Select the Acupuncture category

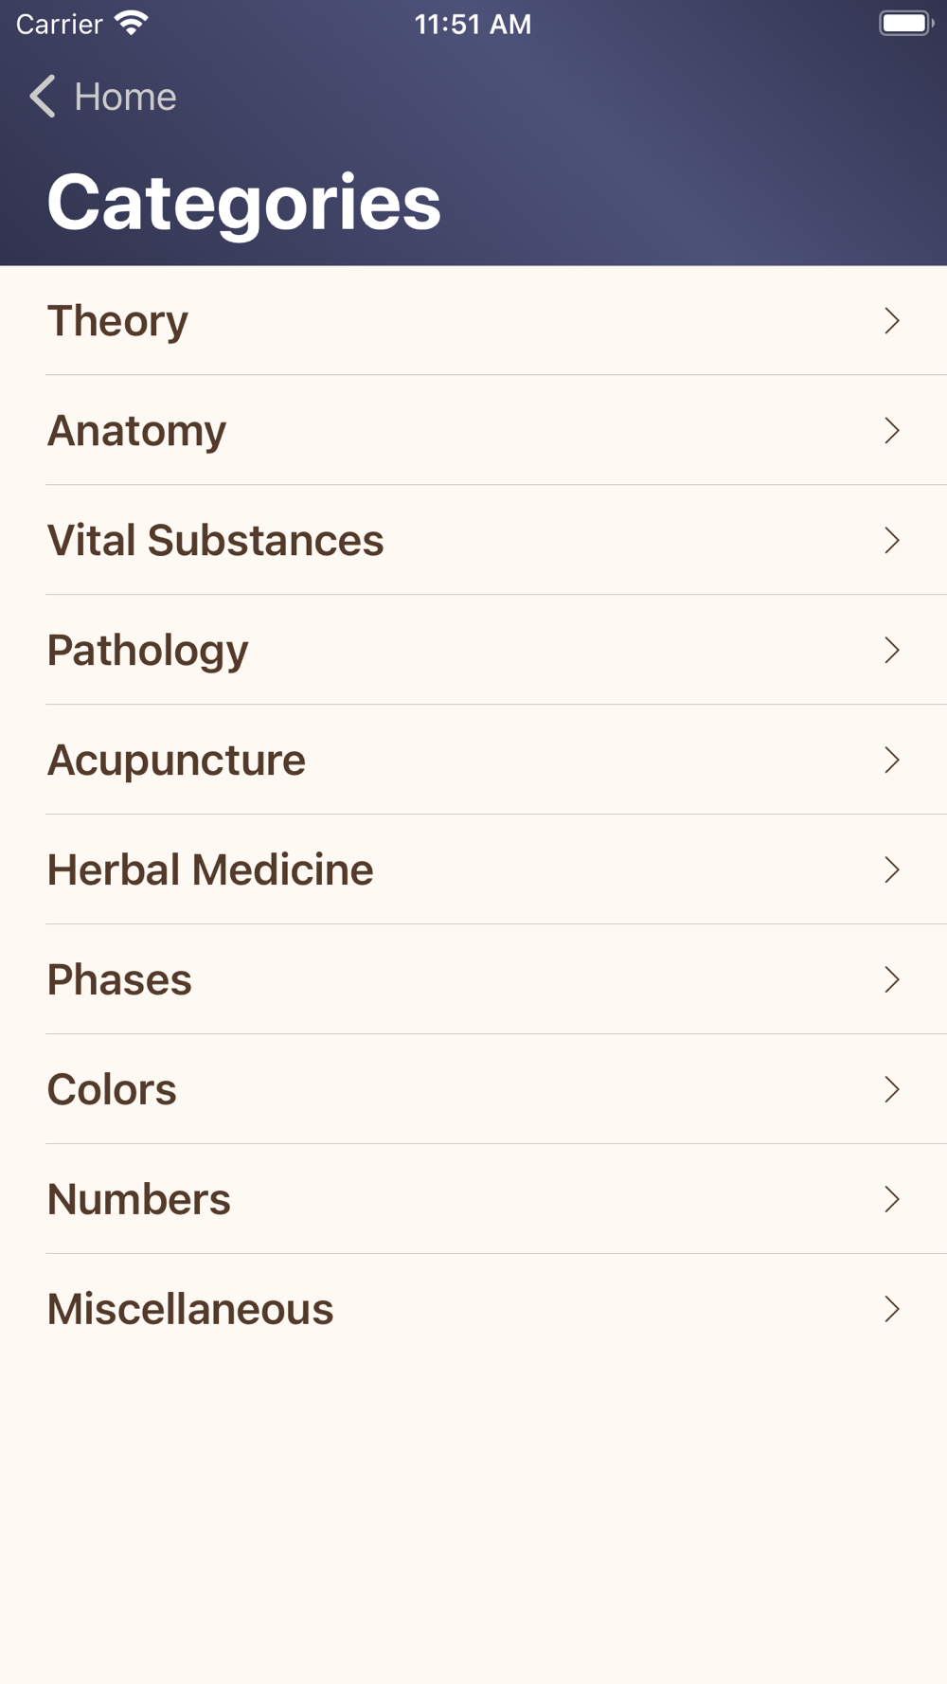pyautogui.click(x=473, y=761)
